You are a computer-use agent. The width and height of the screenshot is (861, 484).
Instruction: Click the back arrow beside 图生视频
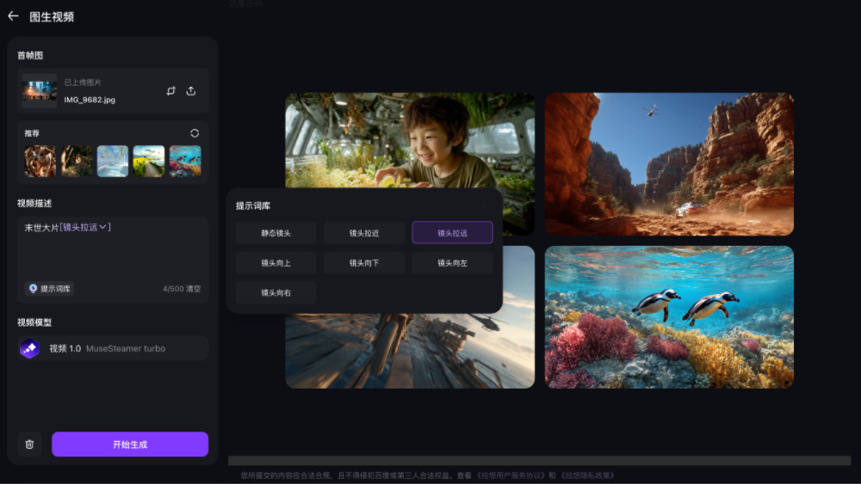point(13,16)
